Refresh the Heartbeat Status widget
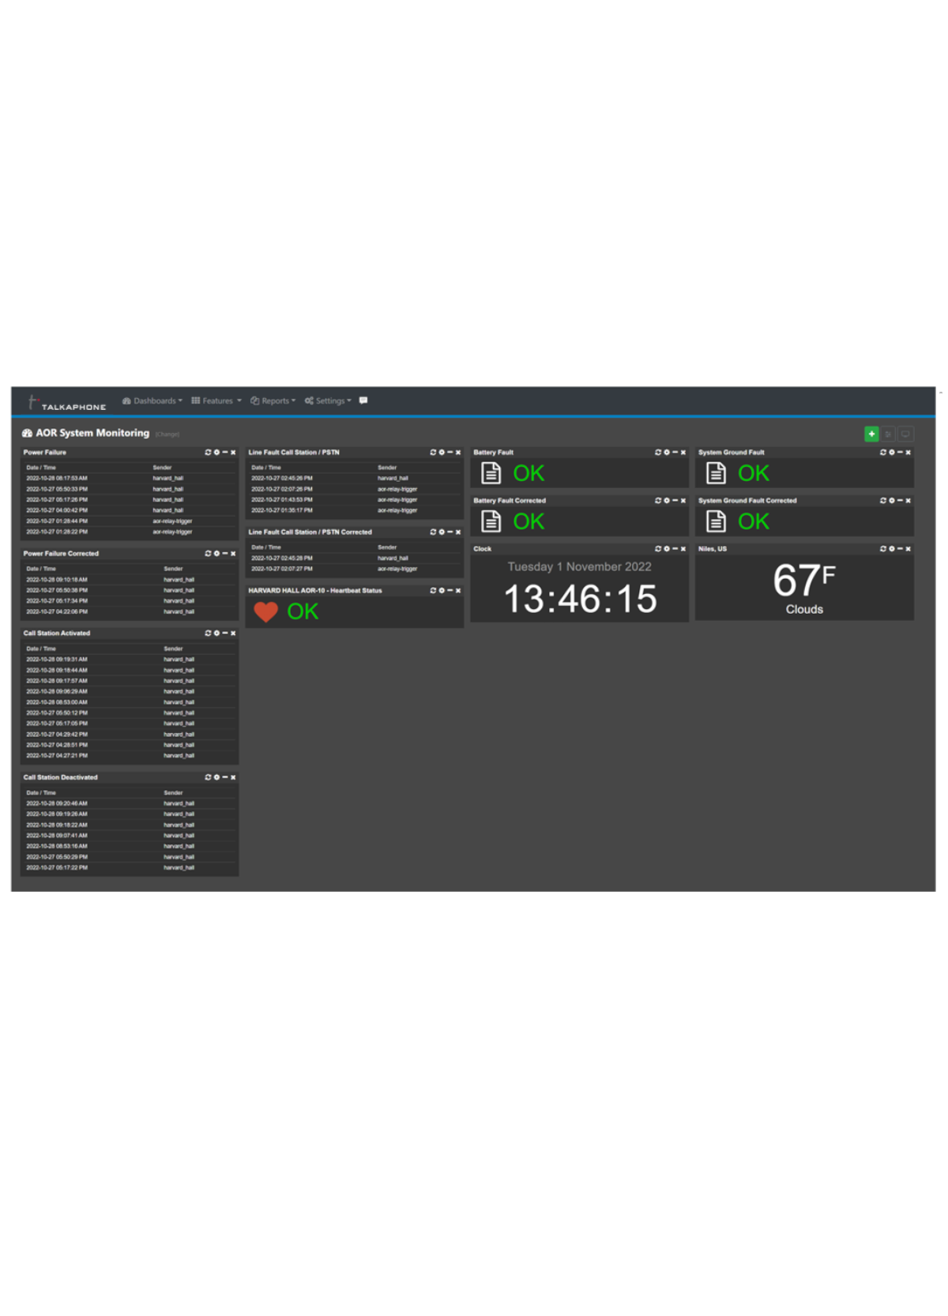The height and width of the screenshot is (1316, 948). point(433,591)
